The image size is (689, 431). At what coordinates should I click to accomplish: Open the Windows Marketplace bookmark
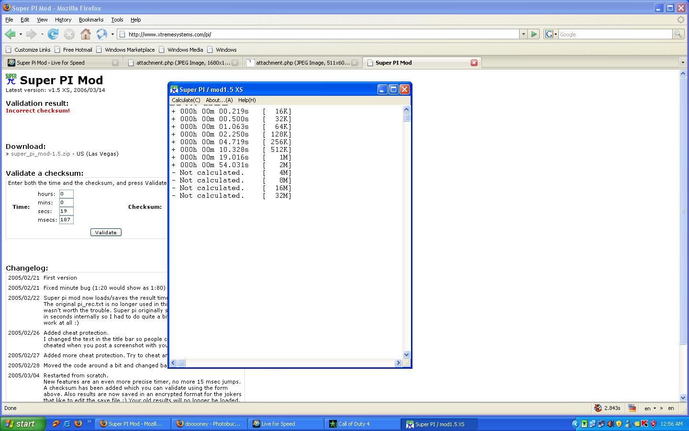pyautogui.click(x=125, y=50)
